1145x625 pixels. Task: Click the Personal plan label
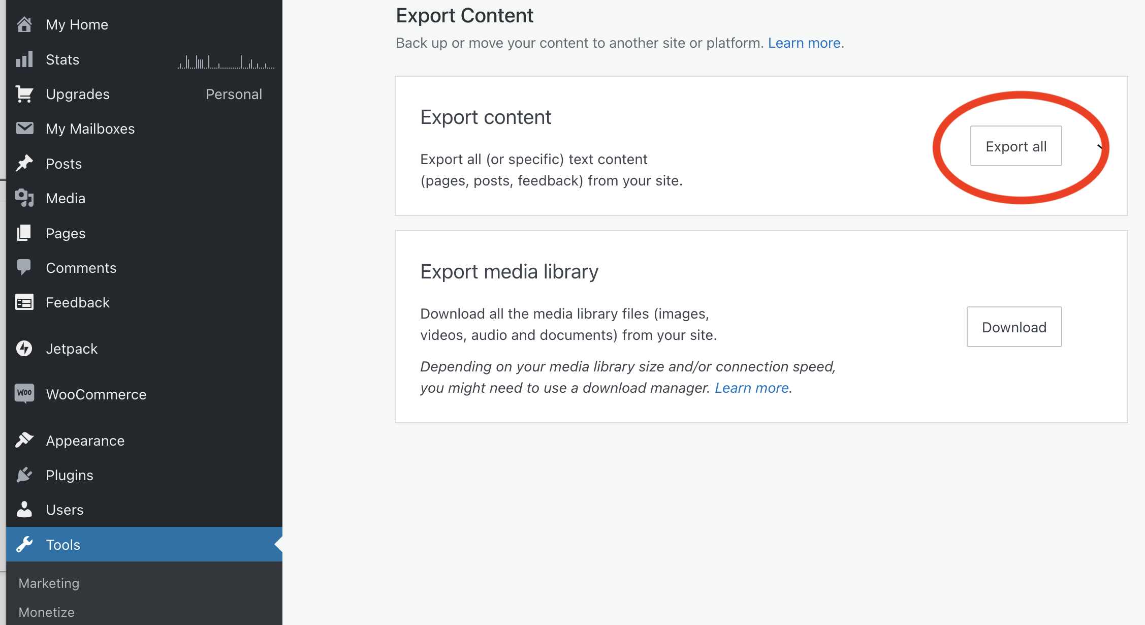point(234,94)
